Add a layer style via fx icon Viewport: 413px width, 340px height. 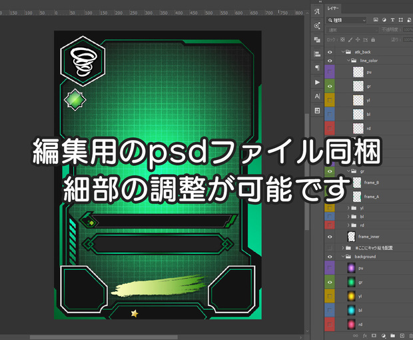coord(365,335)
